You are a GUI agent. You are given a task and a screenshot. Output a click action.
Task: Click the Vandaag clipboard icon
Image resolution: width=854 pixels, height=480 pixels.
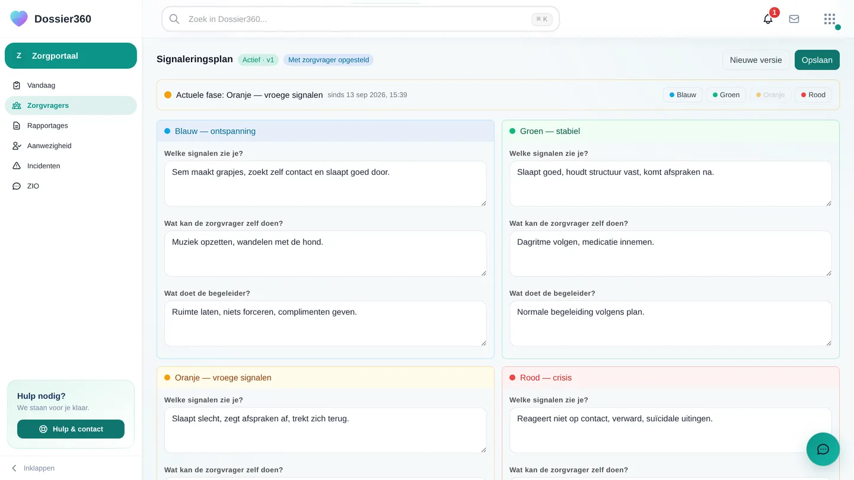point(17,85)
